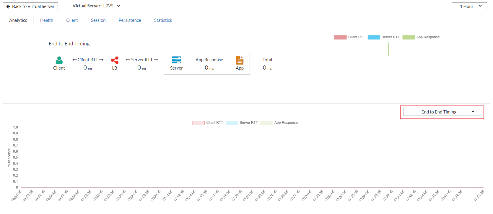
Task: Go back to Virtual Server
Action: click(30, 6)
